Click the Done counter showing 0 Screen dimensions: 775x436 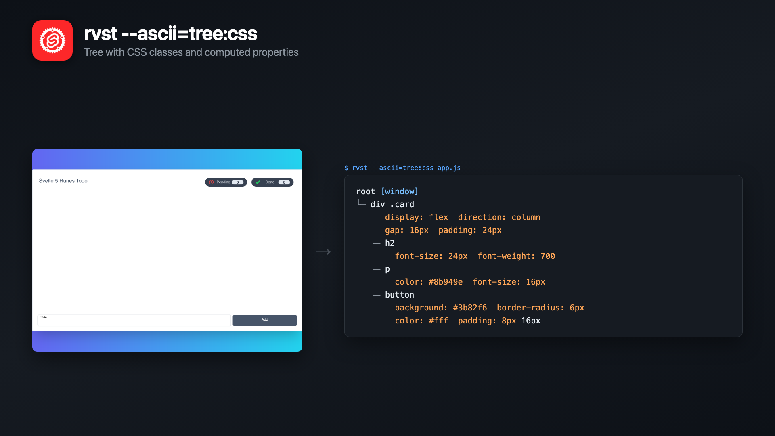coord(284,182)
